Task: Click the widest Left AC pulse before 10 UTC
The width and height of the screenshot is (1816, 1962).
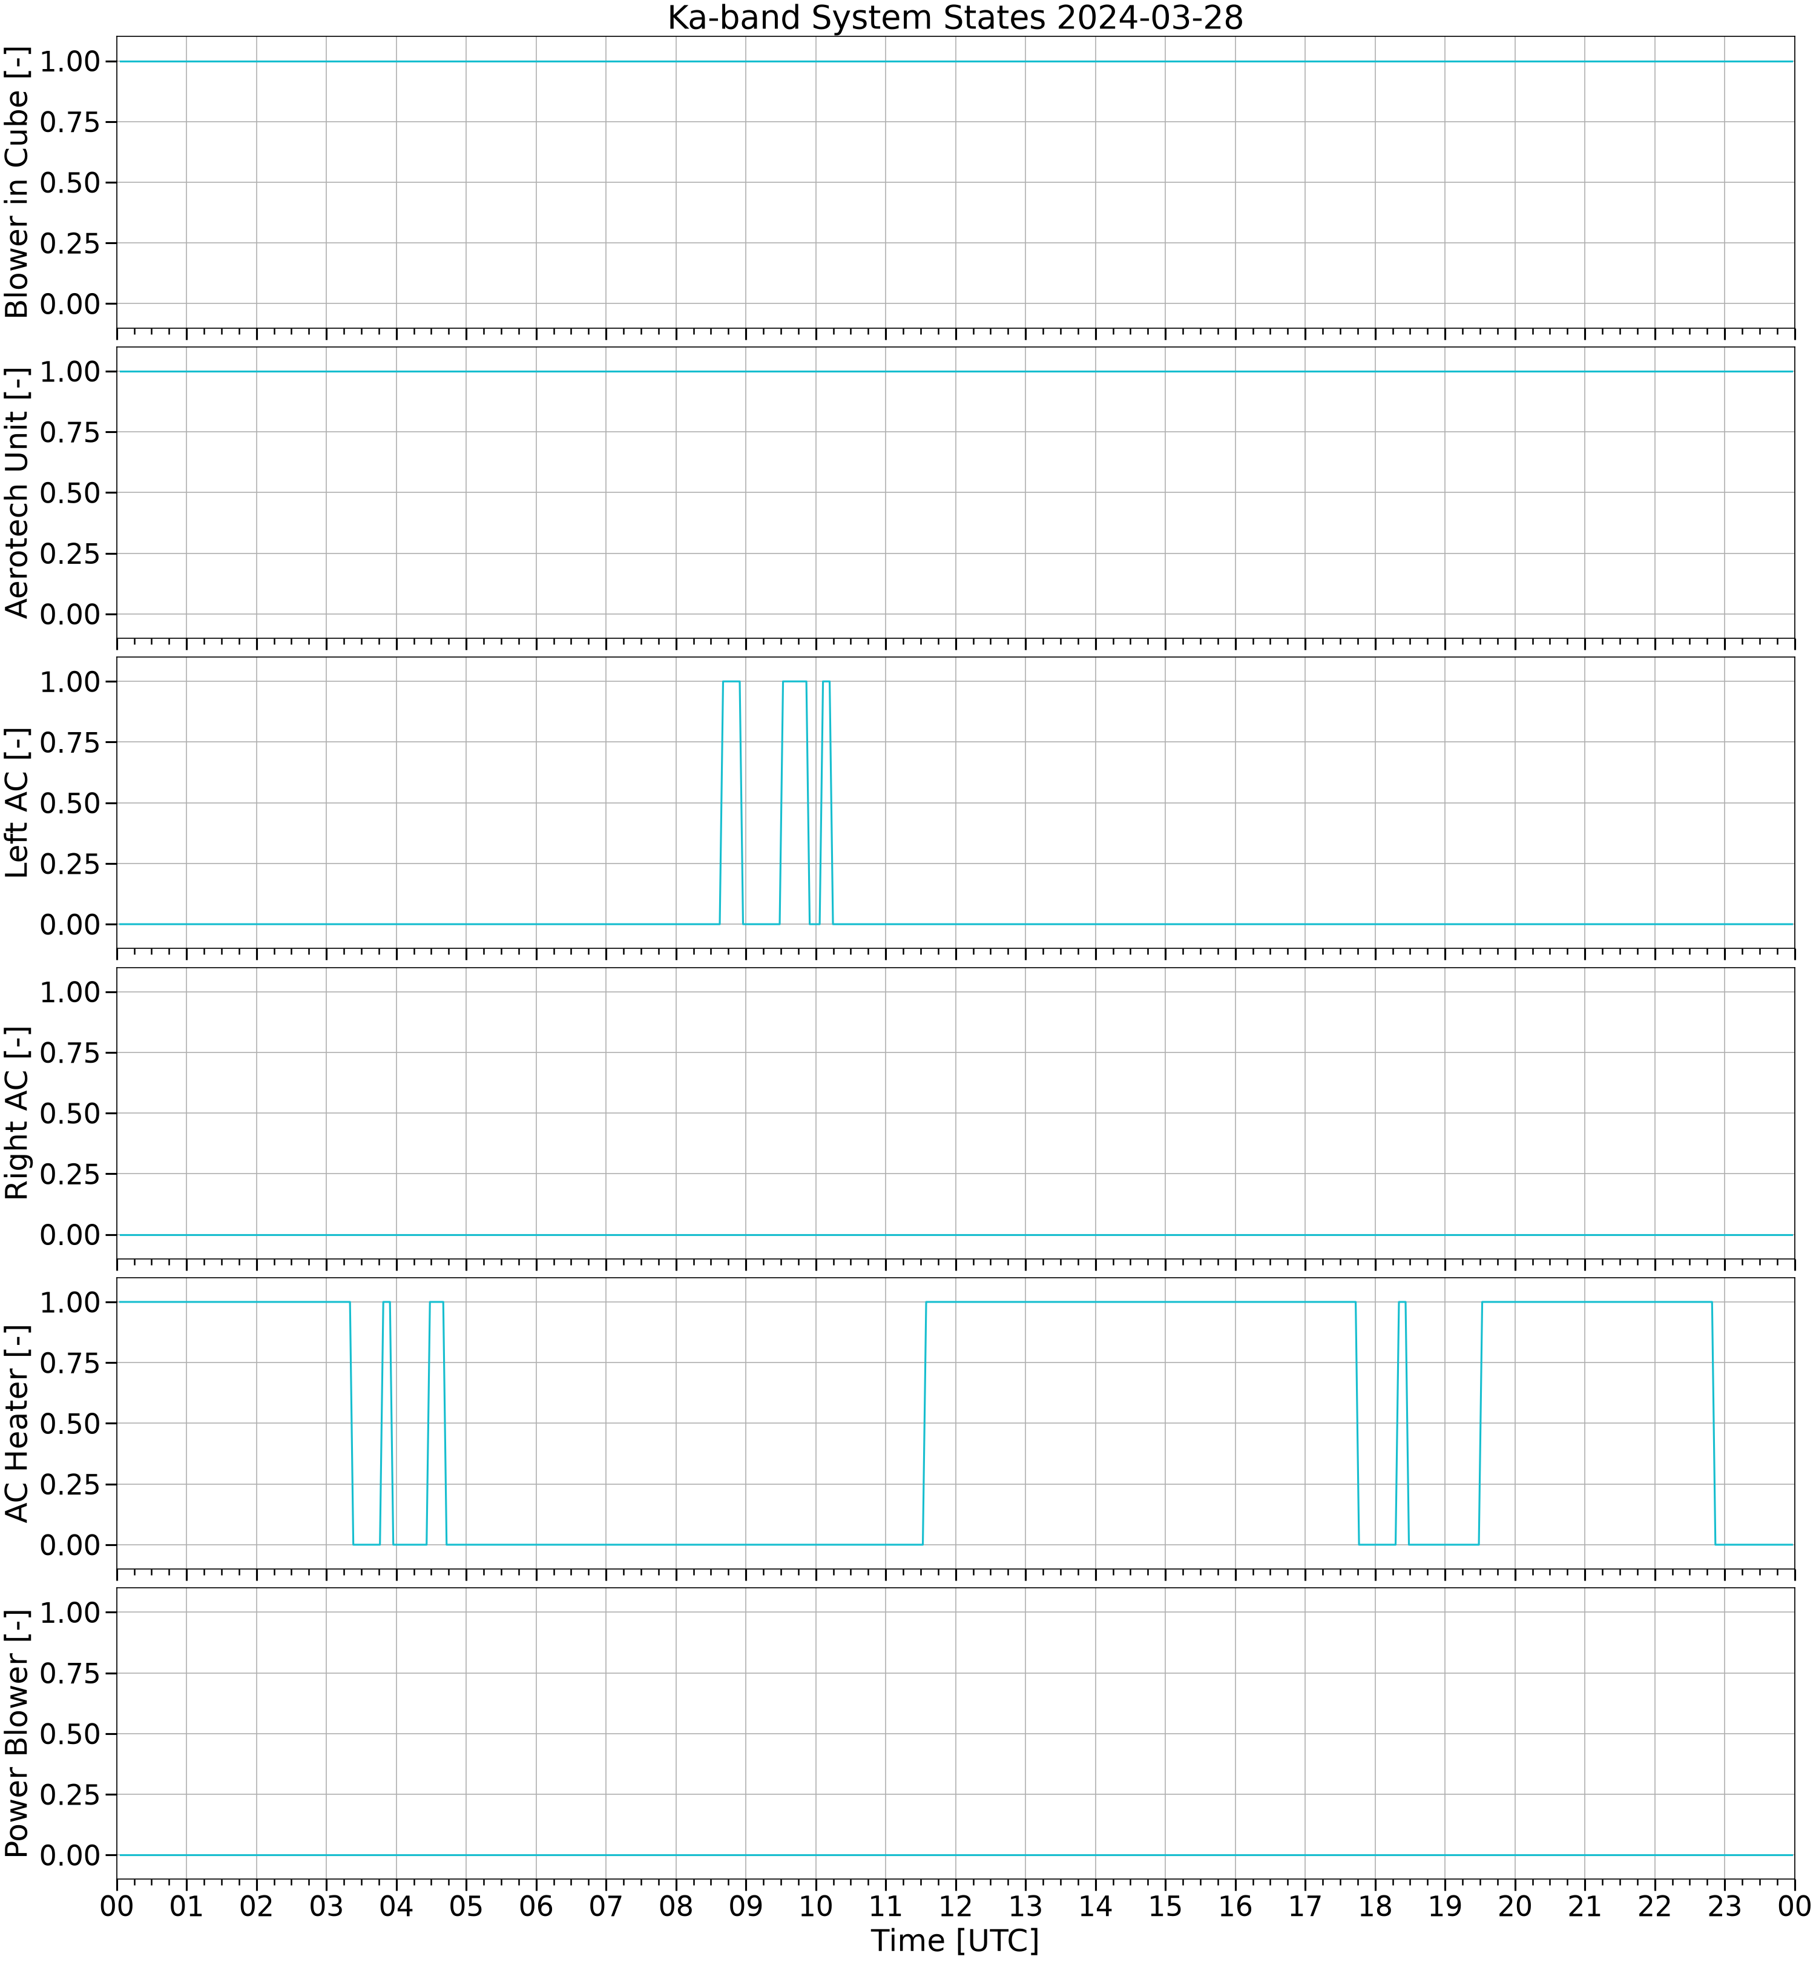Action: [x=794, y=802]
